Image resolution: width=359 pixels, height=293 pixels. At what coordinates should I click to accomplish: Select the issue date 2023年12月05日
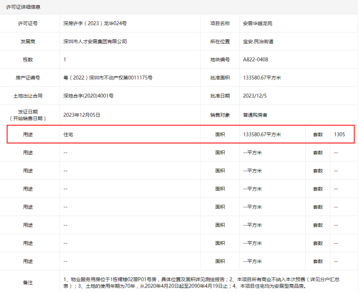point(82,115)
